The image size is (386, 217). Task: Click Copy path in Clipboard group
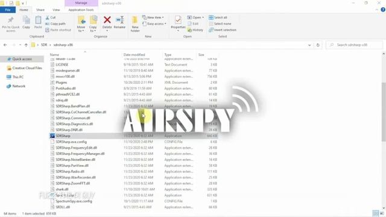pos(55,24)
